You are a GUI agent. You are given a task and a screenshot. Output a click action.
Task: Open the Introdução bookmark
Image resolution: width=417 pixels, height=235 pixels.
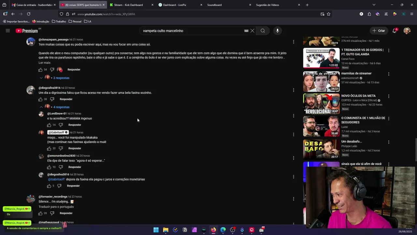41,22
